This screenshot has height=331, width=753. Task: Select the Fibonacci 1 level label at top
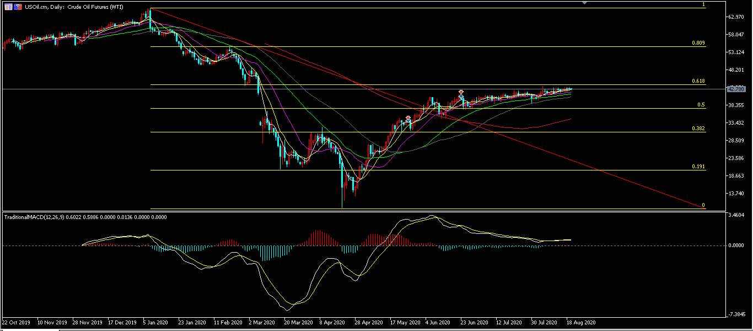click(x=703, y=4)
